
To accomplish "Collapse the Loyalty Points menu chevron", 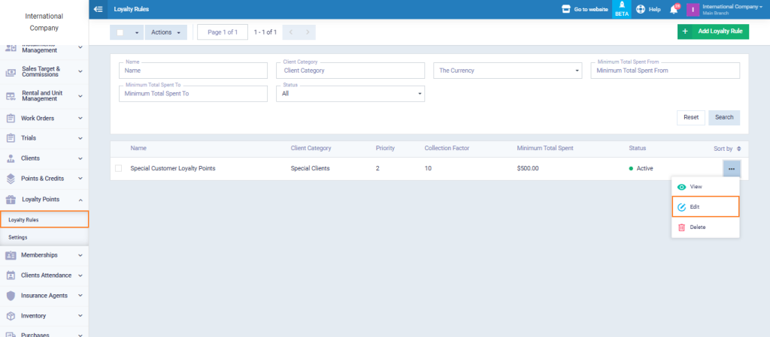I will (80, 200).
